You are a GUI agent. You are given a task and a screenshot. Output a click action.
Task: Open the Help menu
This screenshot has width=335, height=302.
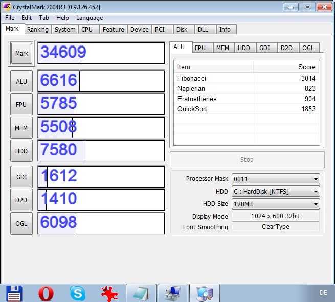click(x=62, y=18)
